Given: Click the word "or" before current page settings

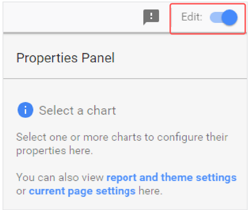Looking at the screenshot, I should 21,190.
